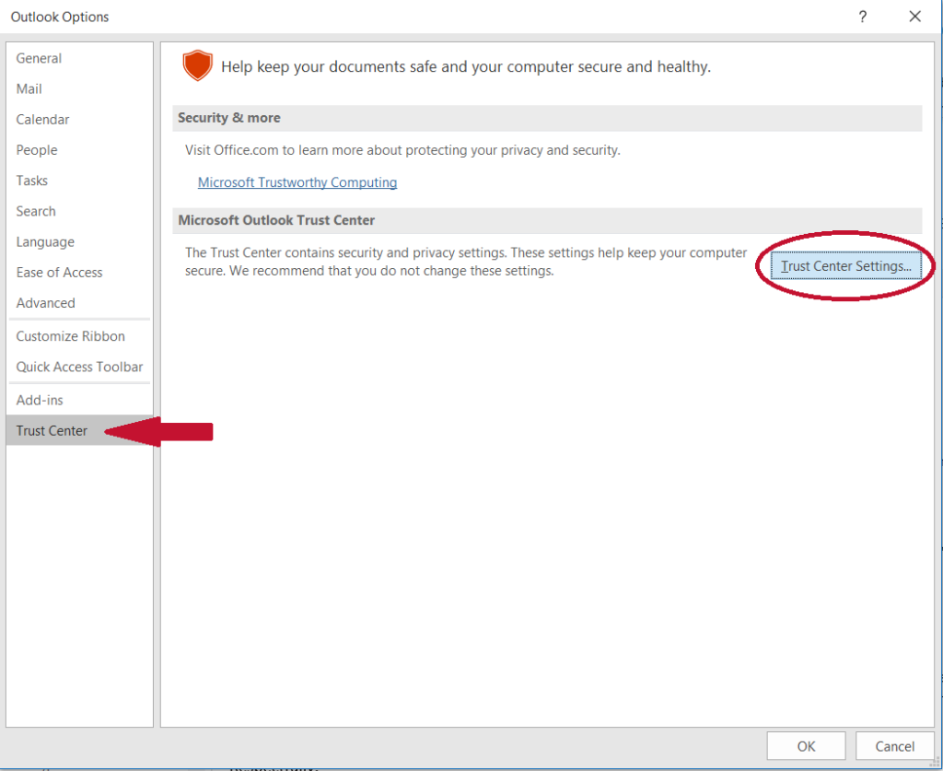The image size is (943, 771).
Task: Open Tasks settings
Action: (x=31, y=181)
